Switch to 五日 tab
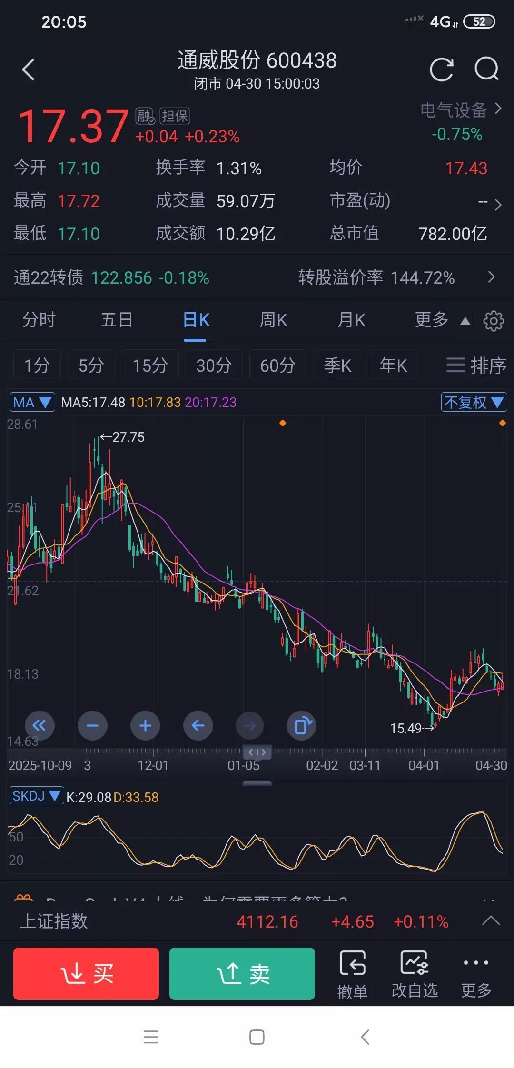The image size is (514, 1068). pyautogui.click(x=117, y=320)
